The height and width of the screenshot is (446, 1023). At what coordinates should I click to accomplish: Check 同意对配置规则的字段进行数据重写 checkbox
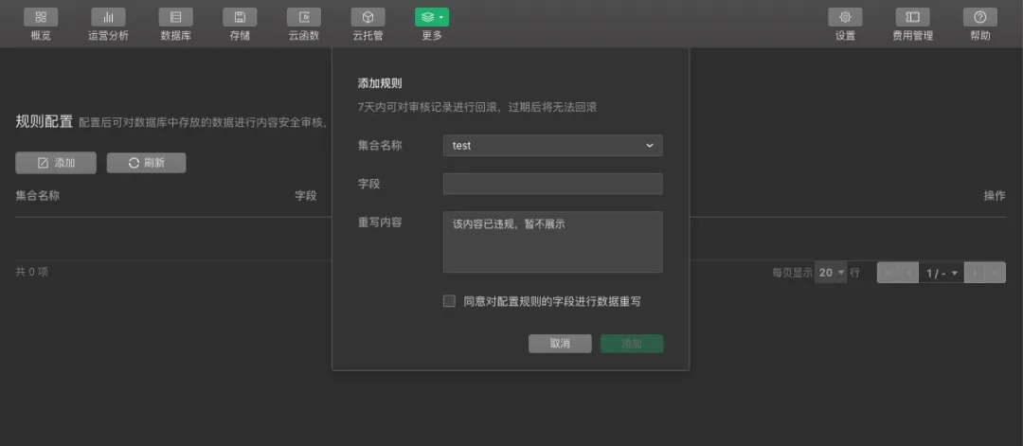pos(449,301)
